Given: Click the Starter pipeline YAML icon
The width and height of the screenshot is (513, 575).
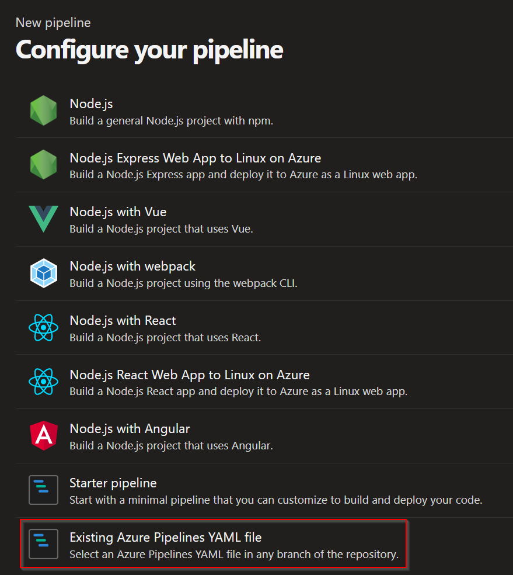Looking at the screenshot, I should 43,490.
